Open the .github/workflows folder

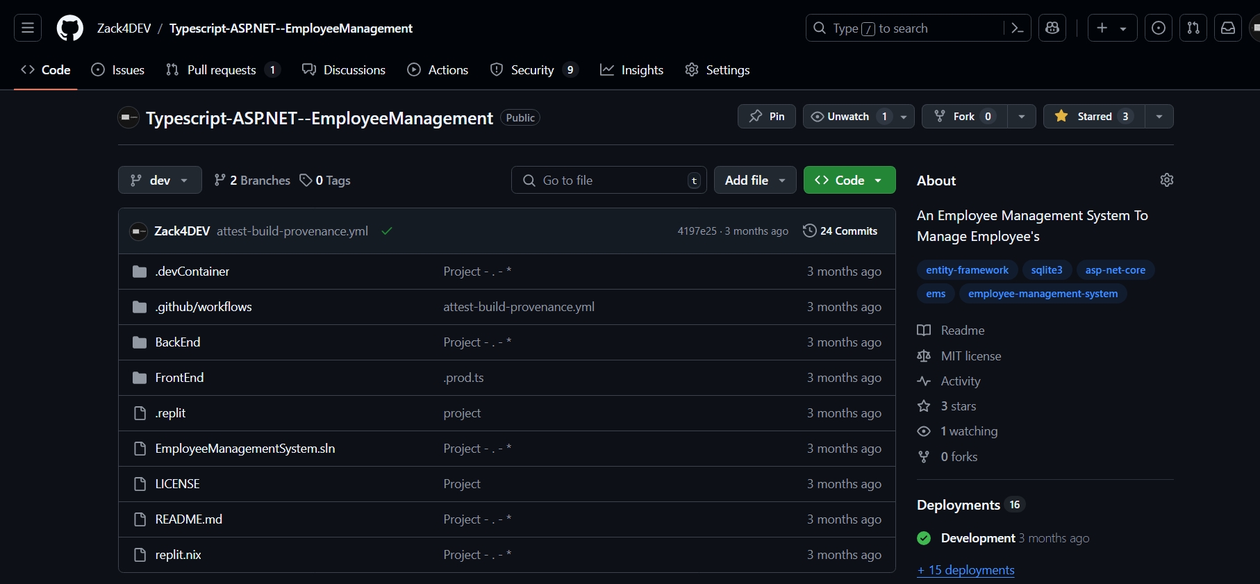(x=204, y=307)
